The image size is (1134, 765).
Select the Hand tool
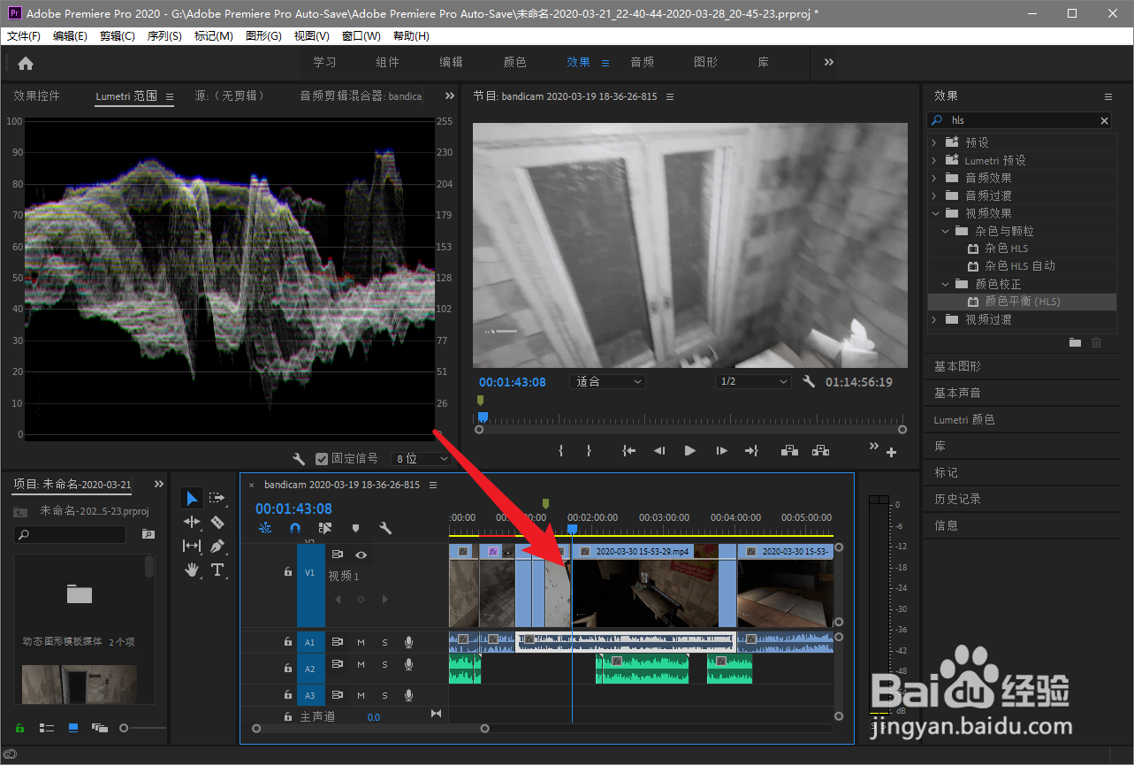click(x=192, y=570)
